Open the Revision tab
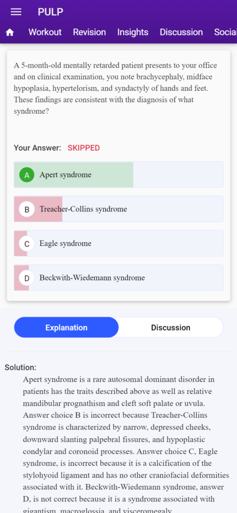This screenshot has height=513, width=237. tap(89, 32)
